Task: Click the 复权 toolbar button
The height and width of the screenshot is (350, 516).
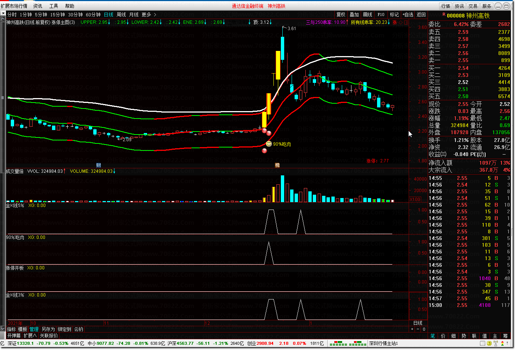Action: point(341,14)
